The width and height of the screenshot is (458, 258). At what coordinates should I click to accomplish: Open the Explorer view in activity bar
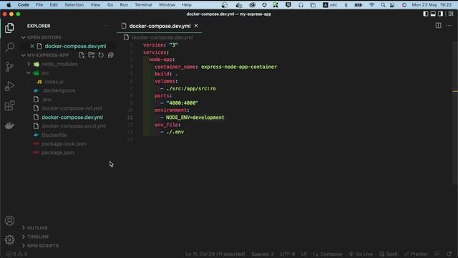[x=9, y=28]
